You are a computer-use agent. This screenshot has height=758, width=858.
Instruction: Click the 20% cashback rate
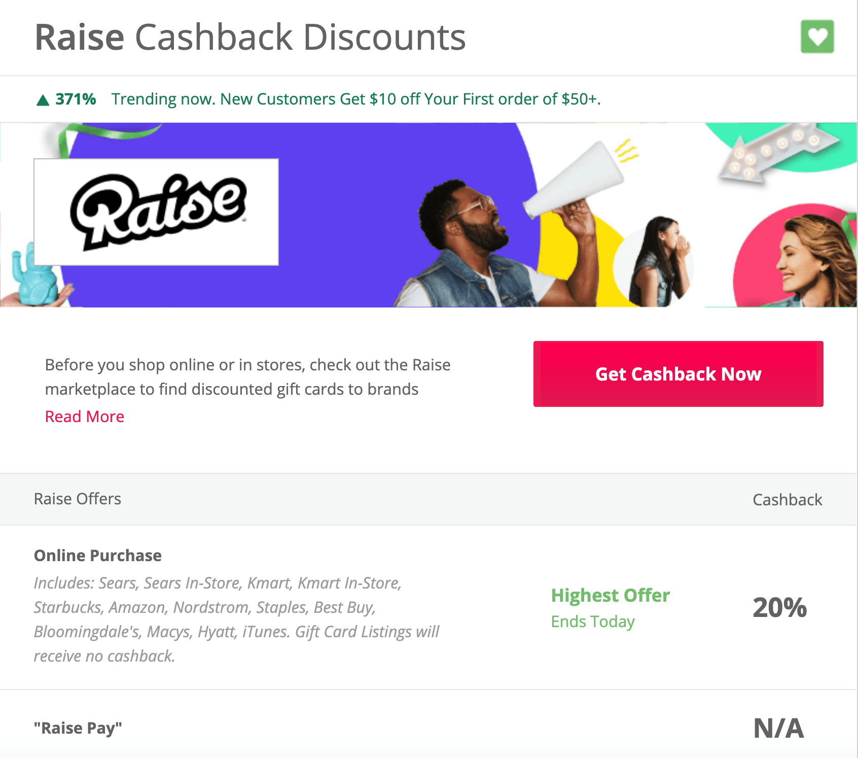point(779,607)
